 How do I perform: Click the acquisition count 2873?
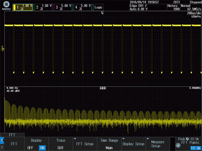point(177,2)
